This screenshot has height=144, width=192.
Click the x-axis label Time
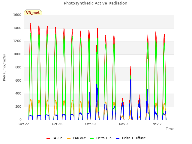coord(169,129)
